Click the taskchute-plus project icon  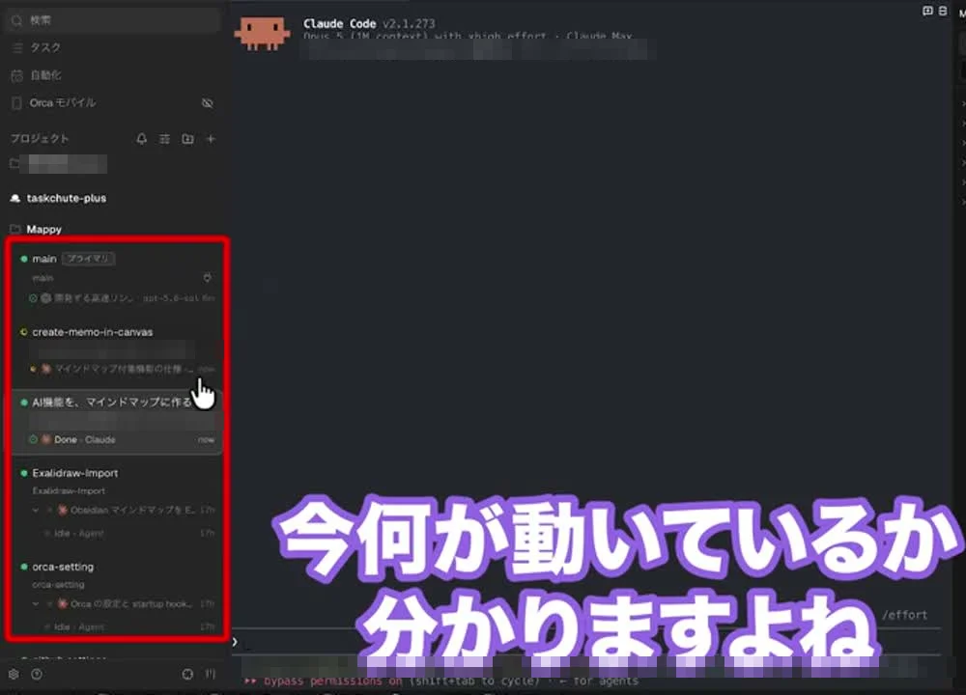pos(15,198)
